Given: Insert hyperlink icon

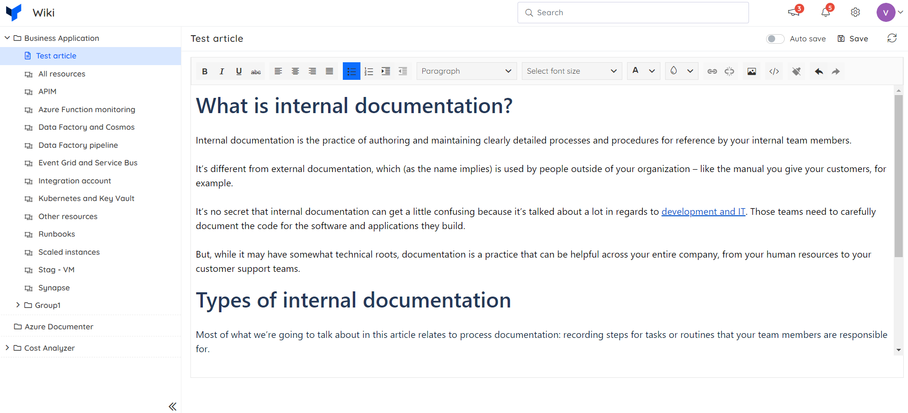Looking at the screenshot, I should tap(712, 71).
